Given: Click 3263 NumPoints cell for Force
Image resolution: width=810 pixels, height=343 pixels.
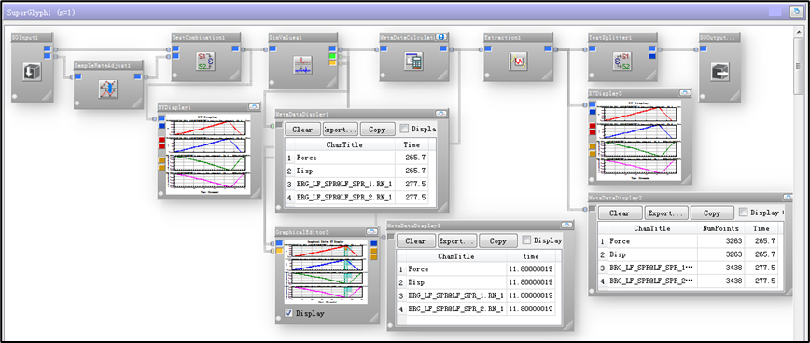Looking at the screenshot, I should point(720,240).
